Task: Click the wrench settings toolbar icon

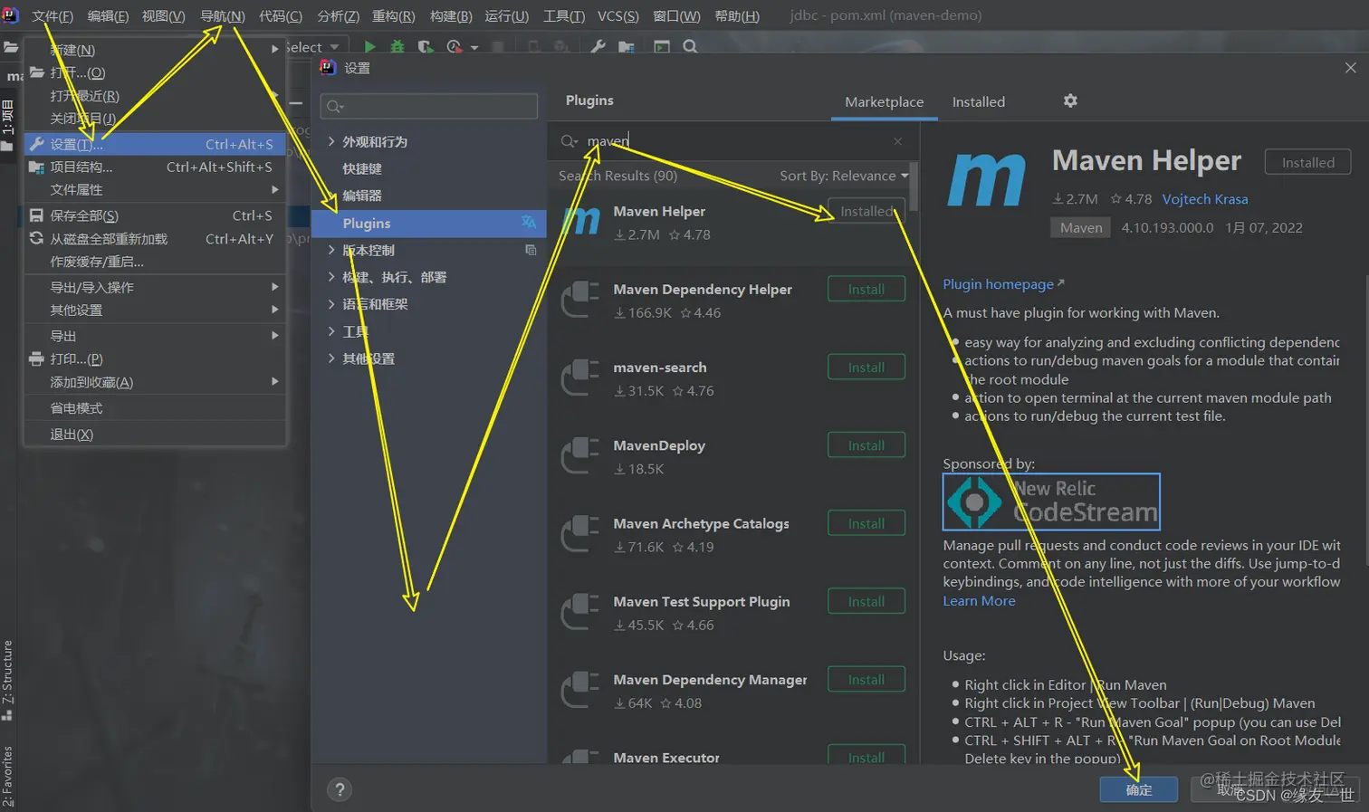Action: point(598,46)
